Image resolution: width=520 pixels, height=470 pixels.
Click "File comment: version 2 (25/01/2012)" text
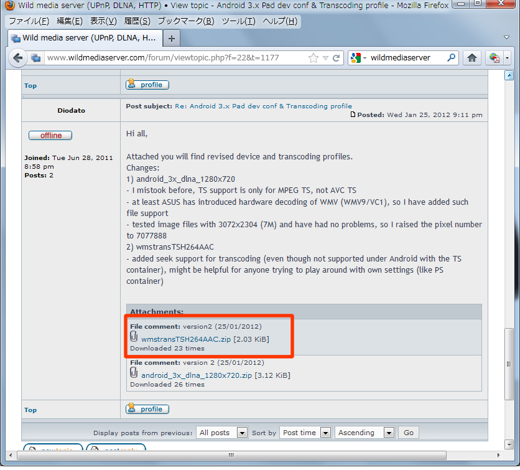click(197, 363)
